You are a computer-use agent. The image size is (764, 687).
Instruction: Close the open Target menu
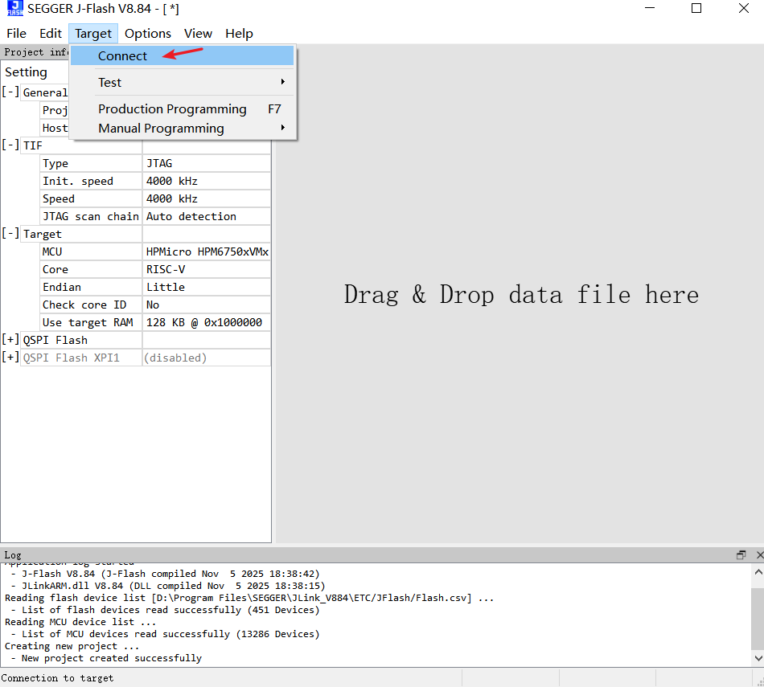click(93, 34)
